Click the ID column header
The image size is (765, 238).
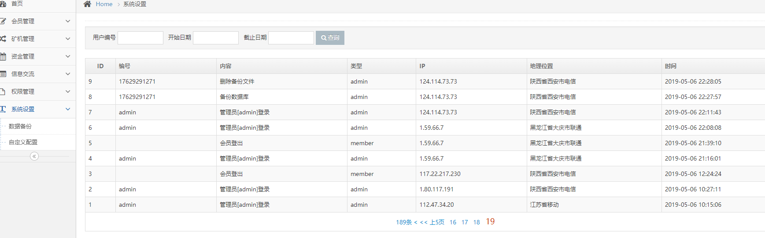[x=100, y=66]
